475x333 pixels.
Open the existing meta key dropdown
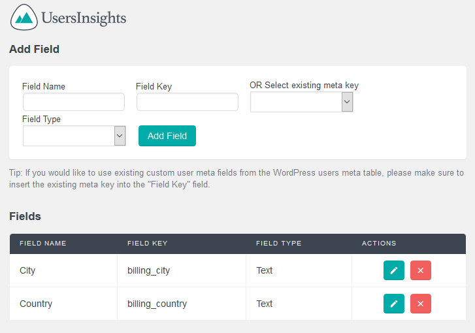tap(302, 102)
